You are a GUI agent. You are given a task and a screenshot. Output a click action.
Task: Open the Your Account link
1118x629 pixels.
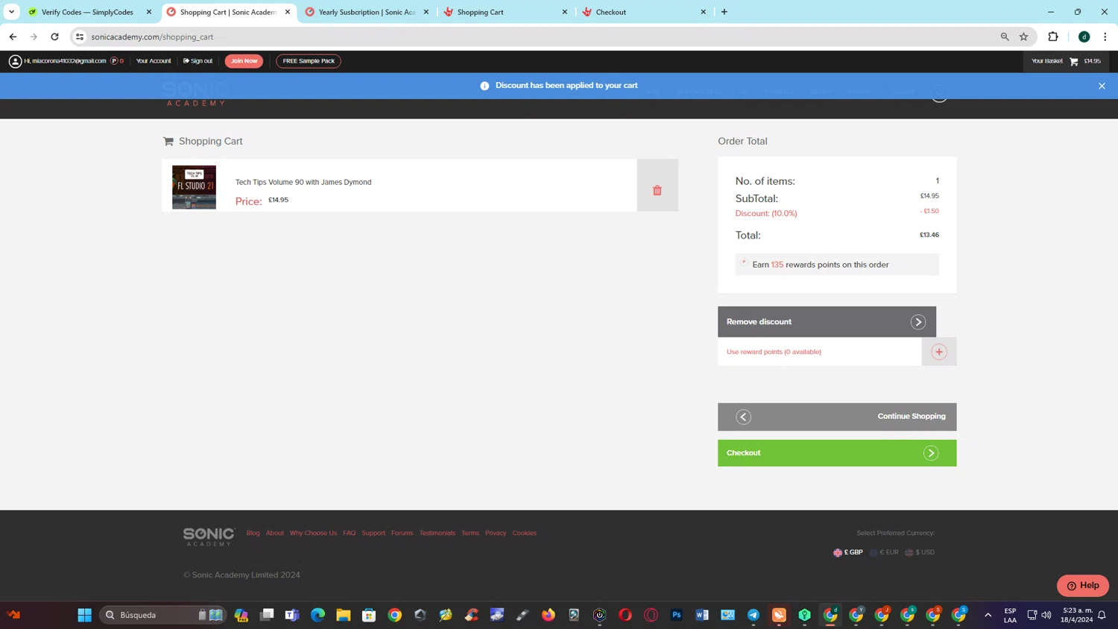[154, 61]
